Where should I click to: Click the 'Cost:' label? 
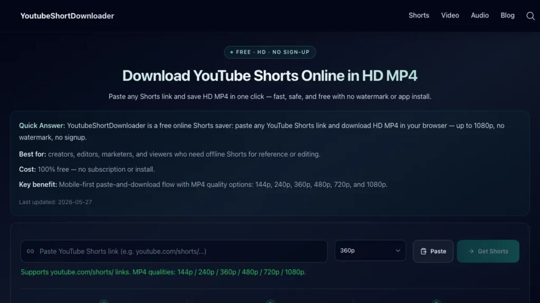coord(27,169)
